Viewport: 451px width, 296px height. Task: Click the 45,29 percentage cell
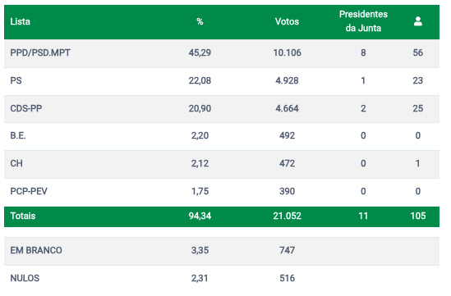click(x=200, y=52)
